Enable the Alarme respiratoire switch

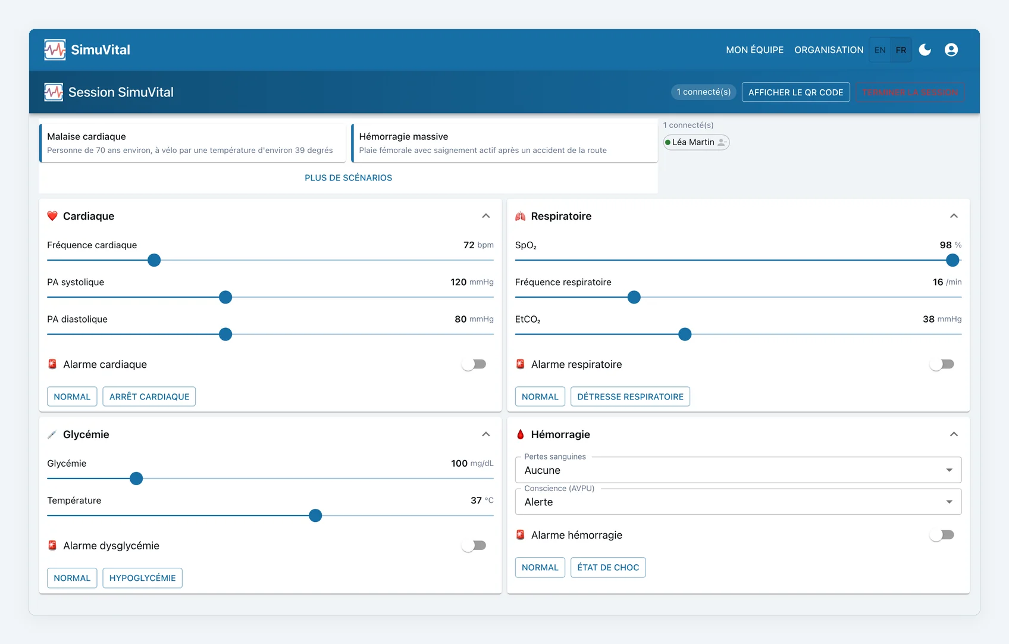coord(942,364)
